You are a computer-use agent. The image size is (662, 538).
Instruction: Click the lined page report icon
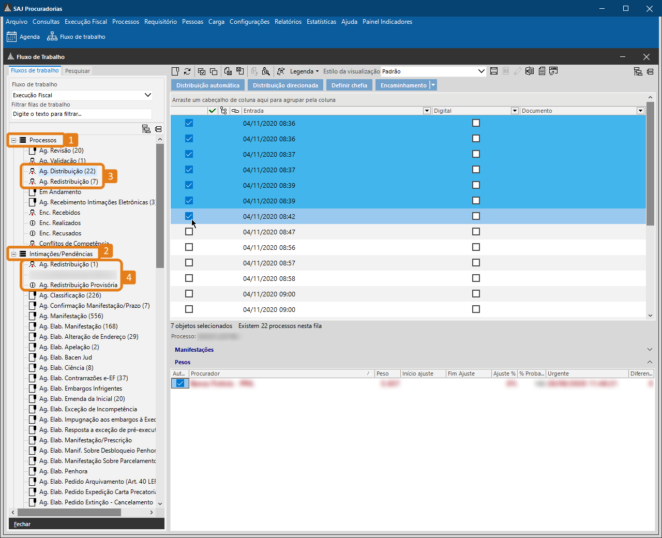542,71
